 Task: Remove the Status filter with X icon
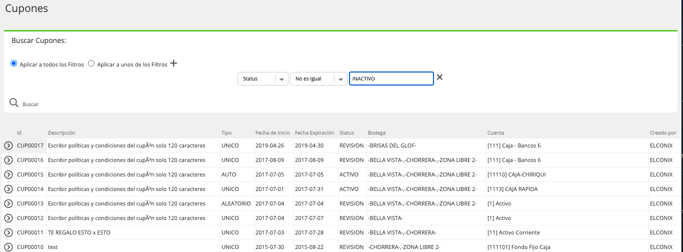pos(440,77)
